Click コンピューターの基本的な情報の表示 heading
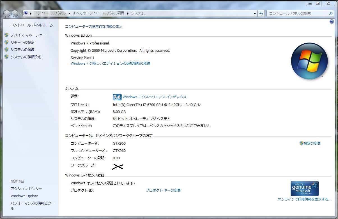 tap(94, 27)
